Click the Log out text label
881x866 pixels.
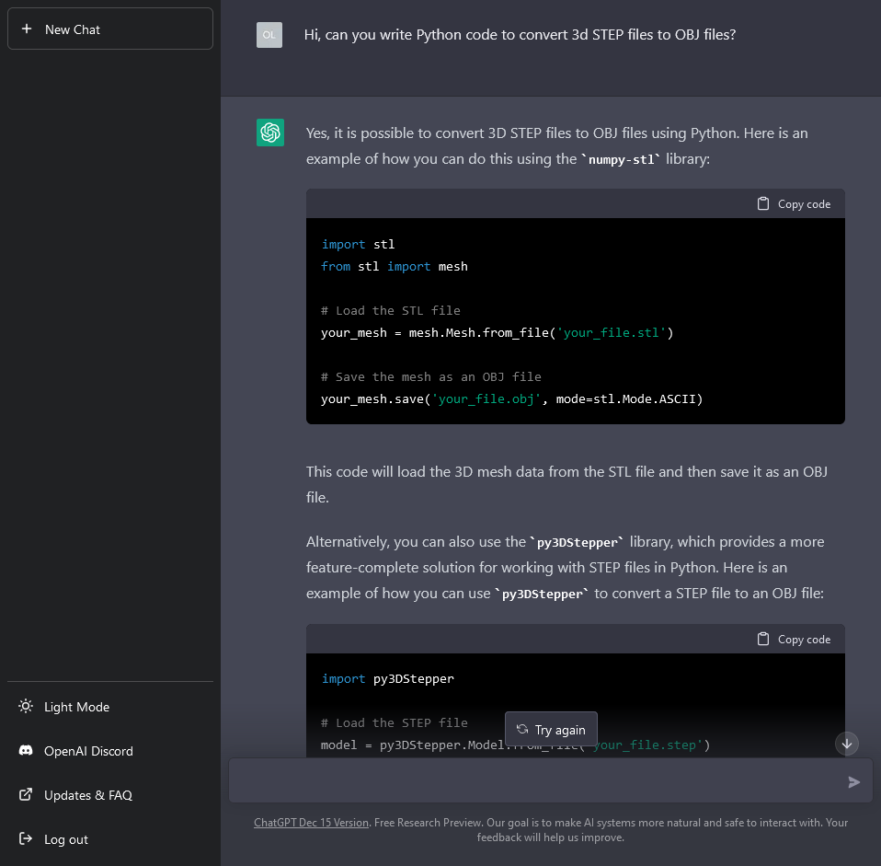66,839
